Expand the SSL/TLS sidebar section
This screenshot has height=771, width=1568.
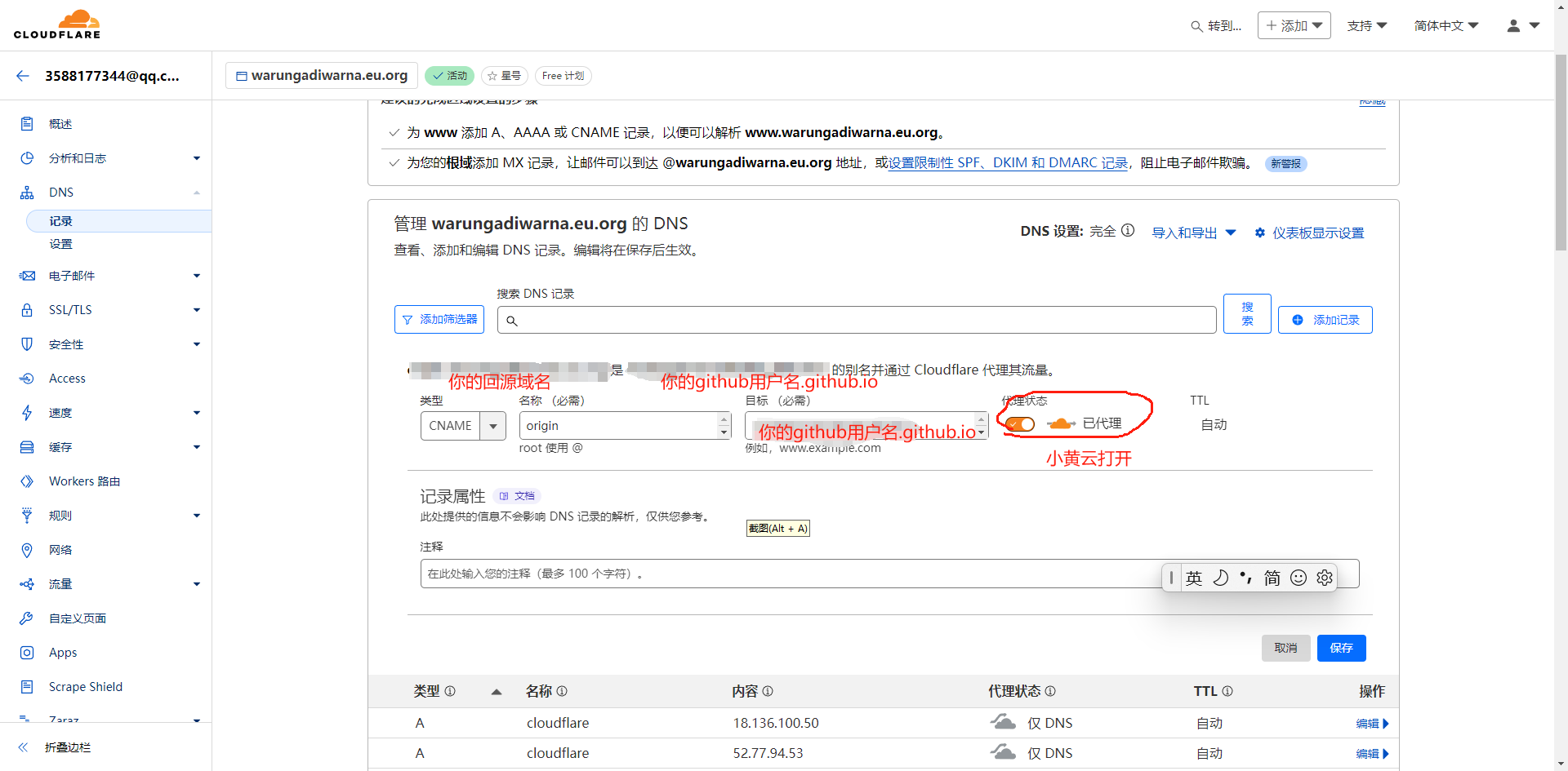[197, 310]
